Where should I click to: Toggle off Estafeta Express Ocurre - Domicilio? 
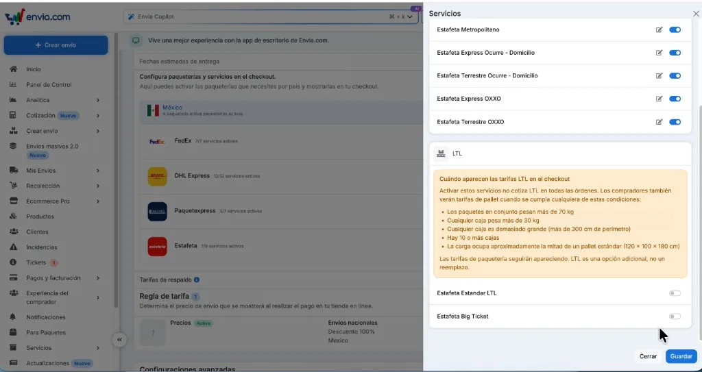(675, 53)
